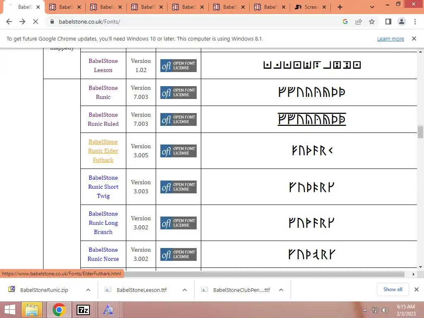424x318 pixels.
Task: Open a new tab with plus button
Action: (x=340, y=7)
